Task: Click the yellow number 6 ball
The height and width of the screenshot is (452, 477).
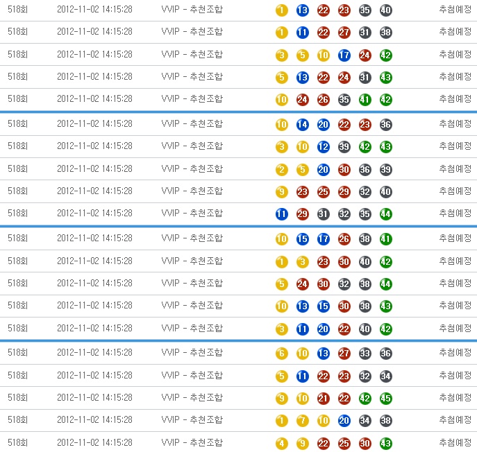Action: click(x=281, y=354)
